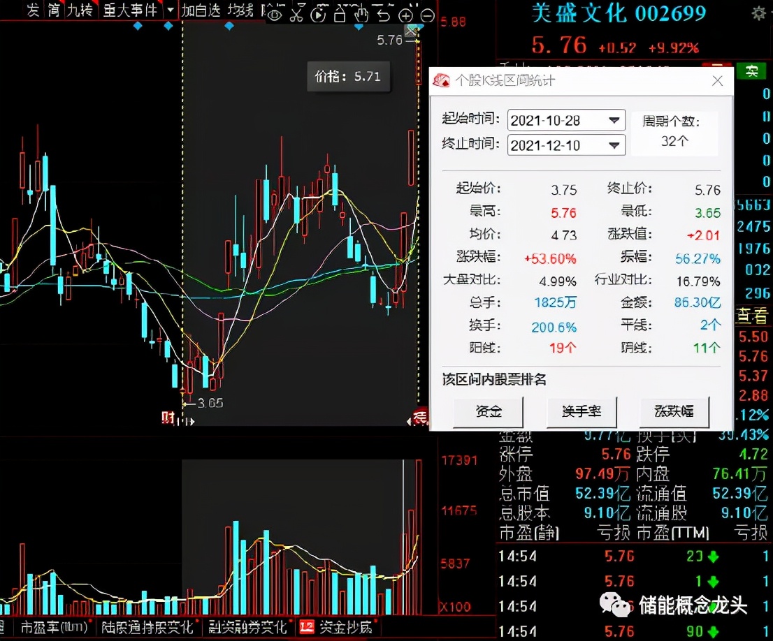This screenshot has width=773, height=641.
Task: Click the 换手率 ranking button
Action: click(x=581, y=411)
